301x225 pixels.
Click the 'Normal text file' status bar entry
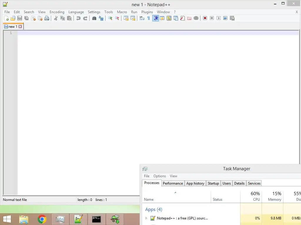tap(15, 200)
